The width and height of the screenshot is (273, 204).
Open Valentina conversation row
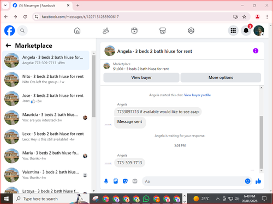(x=46, y=175)
